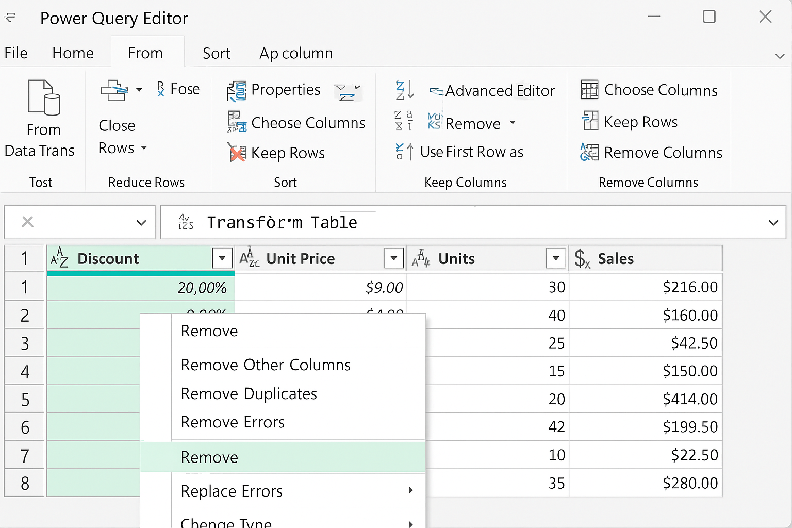Click the Remove Columns button label
Image resolution: width=792 pixels, height=528 pixels.
pyautogui.click(x=663, y=153)
